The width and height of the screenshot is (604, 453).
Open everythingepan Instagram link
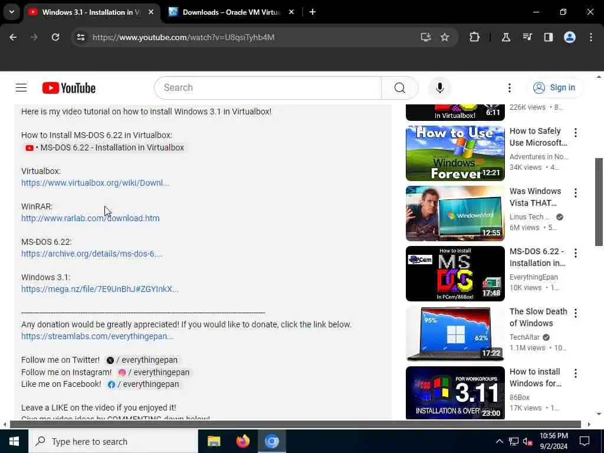[x=154, y=373]
